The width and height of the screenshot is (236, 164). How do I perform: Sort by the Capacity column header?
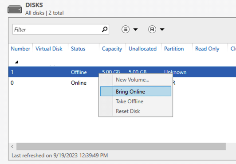[112, 49]
